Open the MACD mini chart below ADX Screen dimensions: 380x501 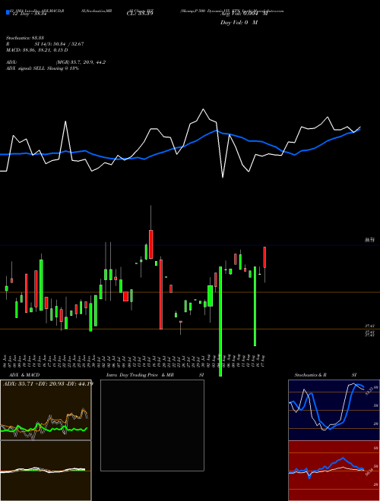pyautogui.click(x=46, y=471)
